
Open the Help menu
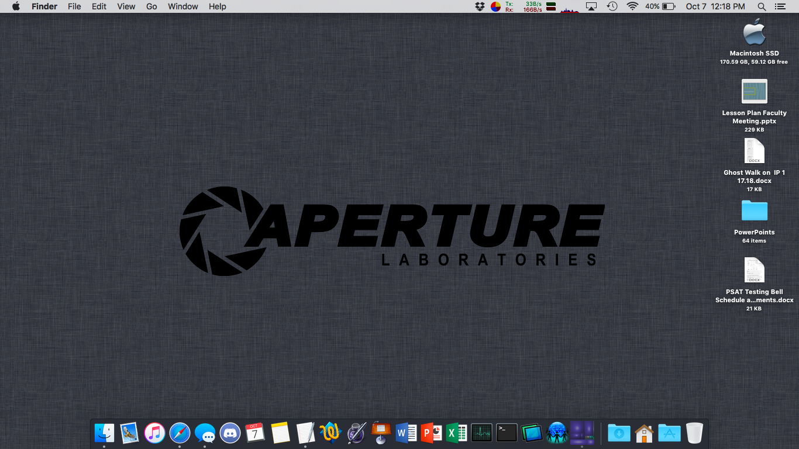pos(218,6)
